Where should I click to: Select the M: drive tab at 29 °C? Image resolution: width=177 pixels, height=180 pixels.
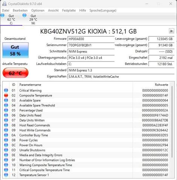pos(33,19)
